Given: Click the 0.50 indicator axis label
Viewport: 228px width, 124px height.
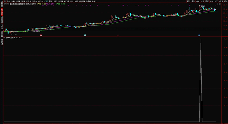Looking at the screenshot, I should (x=226, y=81).
